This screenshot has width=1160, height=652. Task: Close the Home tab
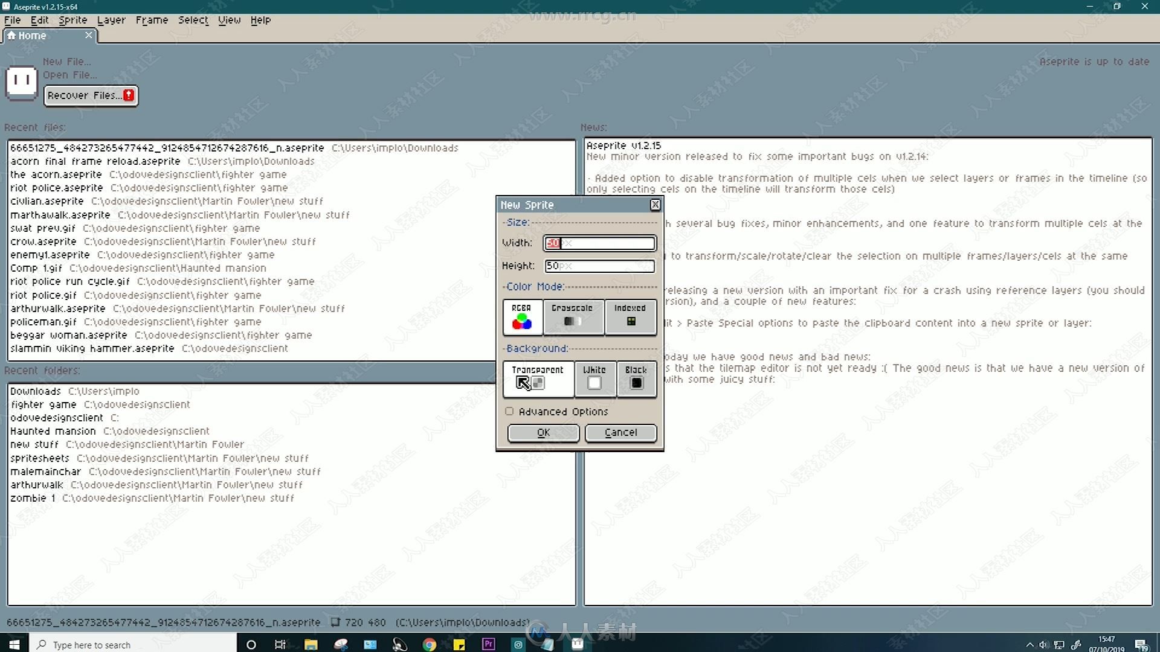coord(89,36)
